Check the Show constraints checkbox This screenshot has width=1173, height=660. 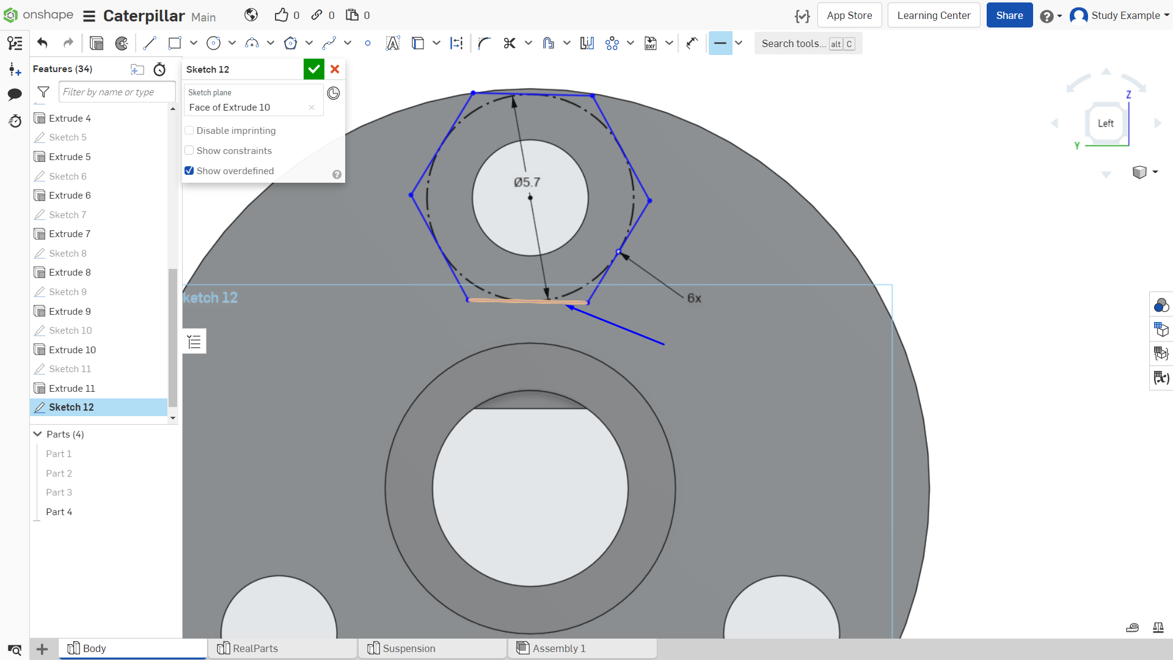[189, 151]
